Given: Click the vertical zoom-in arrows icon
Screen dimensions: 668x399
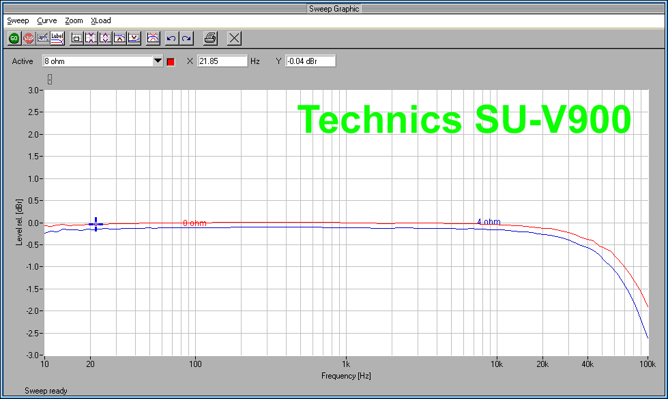Looking at the screenshot, I should pyautogui.click(x=91, y=38).
